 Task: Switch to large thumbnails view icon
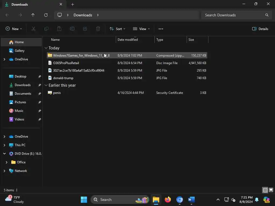(271, 190)
